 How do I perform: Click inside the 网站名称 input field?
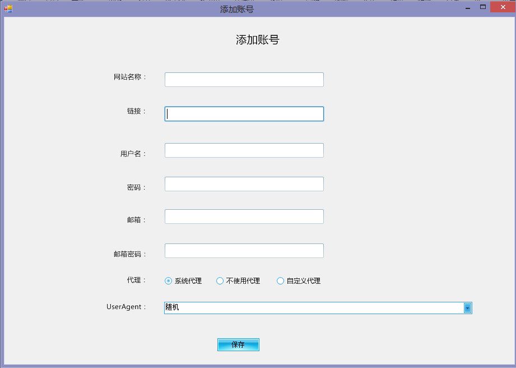pyautogui.click(x=244, y=79)
